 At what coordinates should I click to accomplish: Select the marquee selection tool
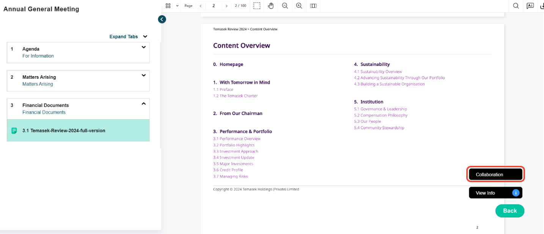coord(257,6)
